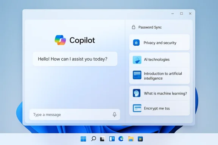
Task: Click the Privacy and security icon
Action: click(136, 43)
